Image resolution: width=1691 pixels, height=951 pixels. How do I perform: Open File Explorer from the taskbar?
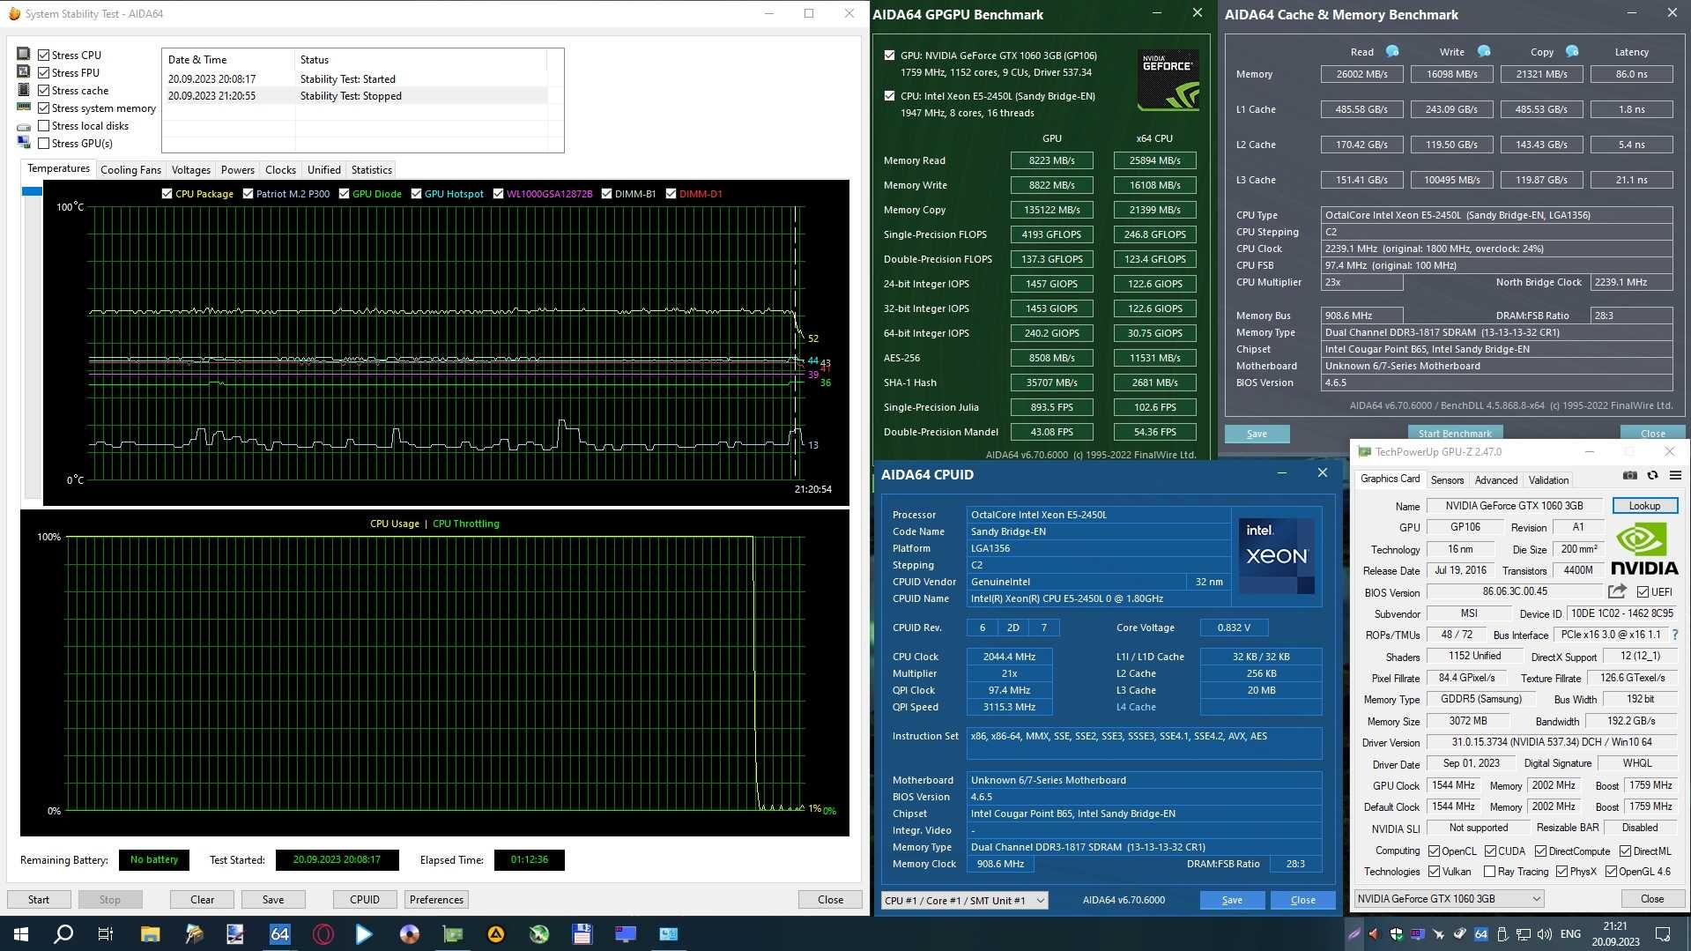click(x=150, y=934)
